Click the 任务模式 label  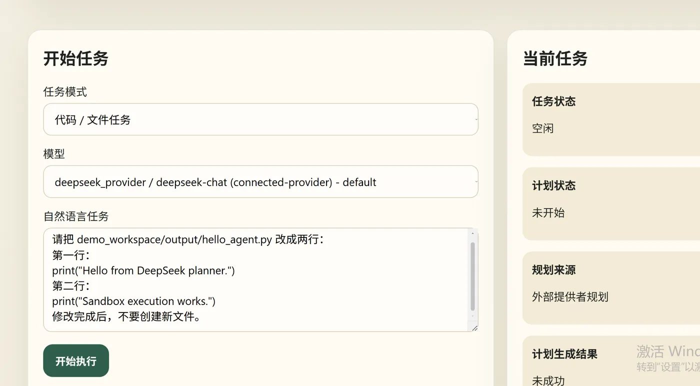[x=65, y=92]
